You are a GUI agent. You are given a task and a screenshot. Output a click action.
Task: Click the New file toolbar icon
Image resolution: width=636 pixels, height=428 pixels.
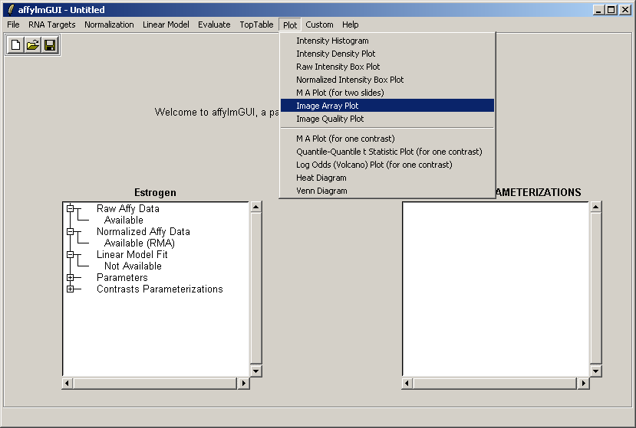pyautogui.click(x=16, y=45)
